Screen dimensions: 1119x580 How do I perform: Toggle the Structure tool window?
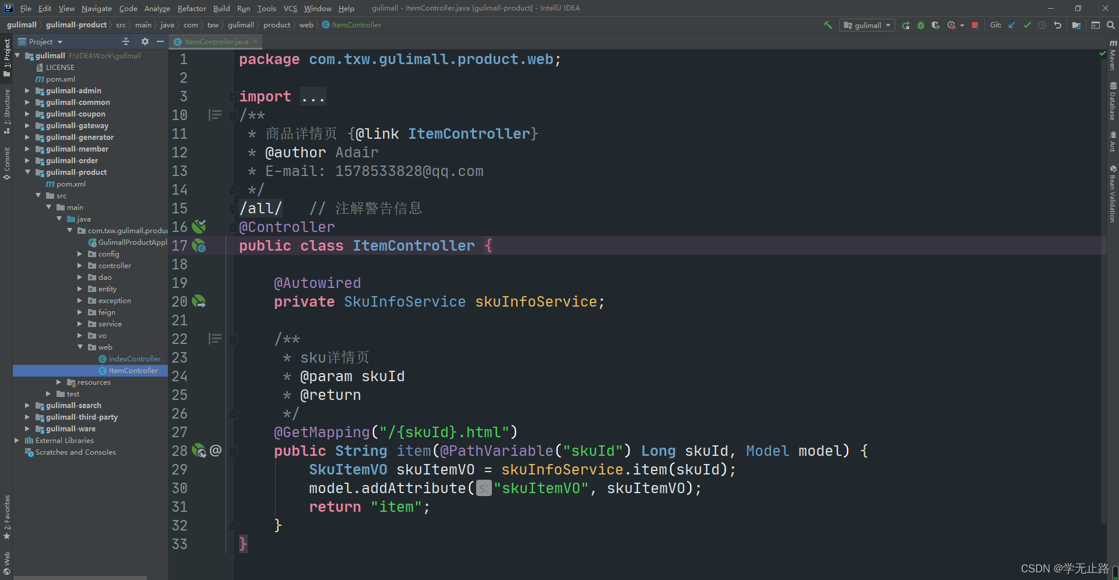click(7, 111)
